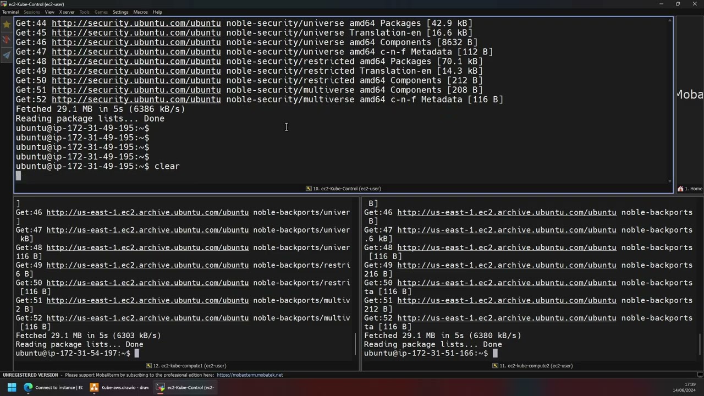Open the Tools menu

pyautogui.click(x=84, y=12)
